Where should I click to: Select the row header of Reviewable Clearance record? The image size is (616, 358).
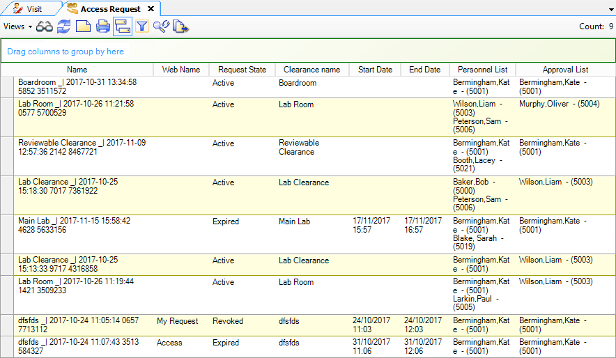[7, 156]
